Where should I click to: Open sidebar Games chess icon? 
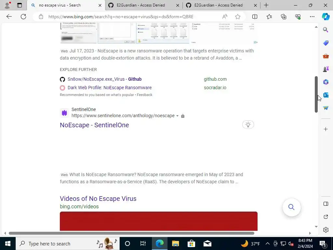point(326,69)
